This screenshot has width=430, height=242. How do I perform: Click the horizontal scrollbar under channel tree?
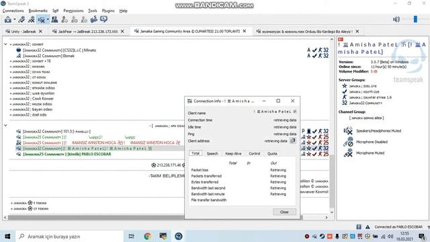coord(155,217)
